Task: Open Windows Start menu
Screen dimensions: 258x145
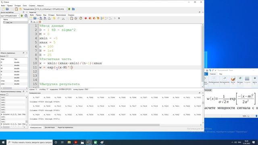Action: click(3, 142)
